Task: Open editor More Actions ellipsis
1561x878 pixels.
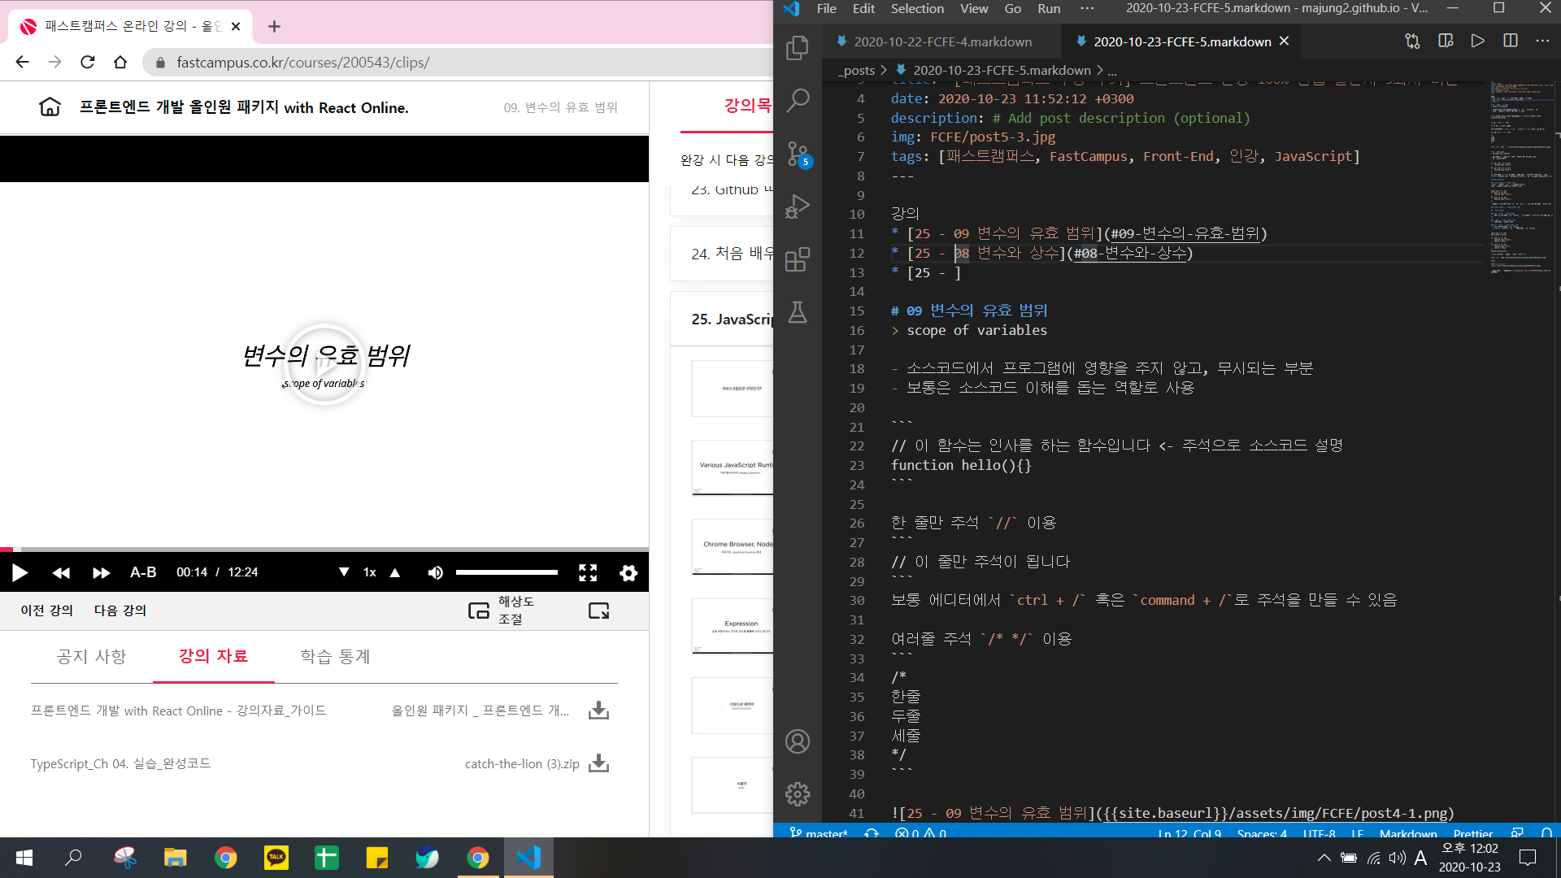Action: click(x=1542, y=41)
